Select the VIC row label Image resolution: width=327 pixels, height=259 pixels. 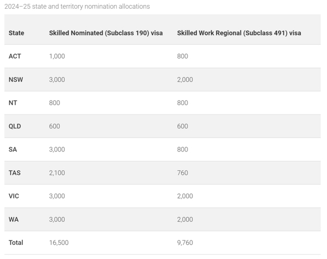tap(14, 196)
